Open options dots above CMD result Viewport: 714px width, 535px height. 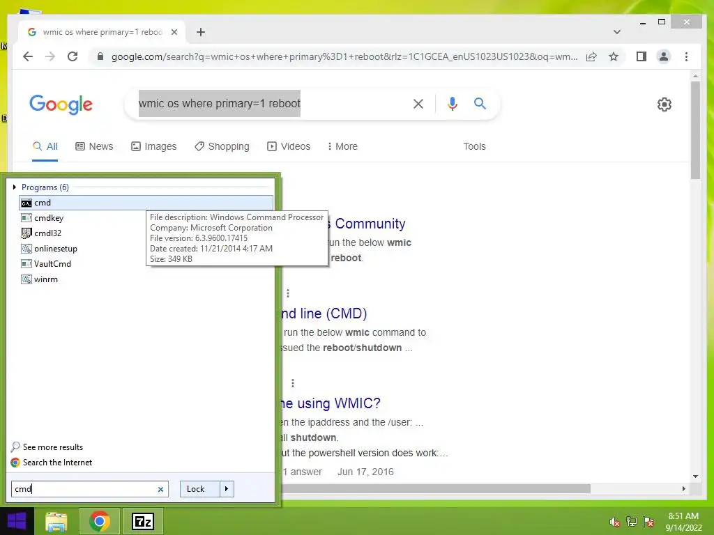[x=288, y=293]
